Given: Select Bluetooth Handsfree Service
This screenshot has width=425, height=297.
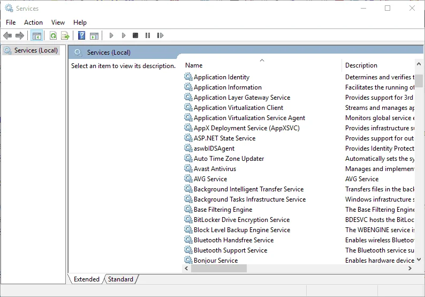Looking at the screenshot, I should coord(233,240).
